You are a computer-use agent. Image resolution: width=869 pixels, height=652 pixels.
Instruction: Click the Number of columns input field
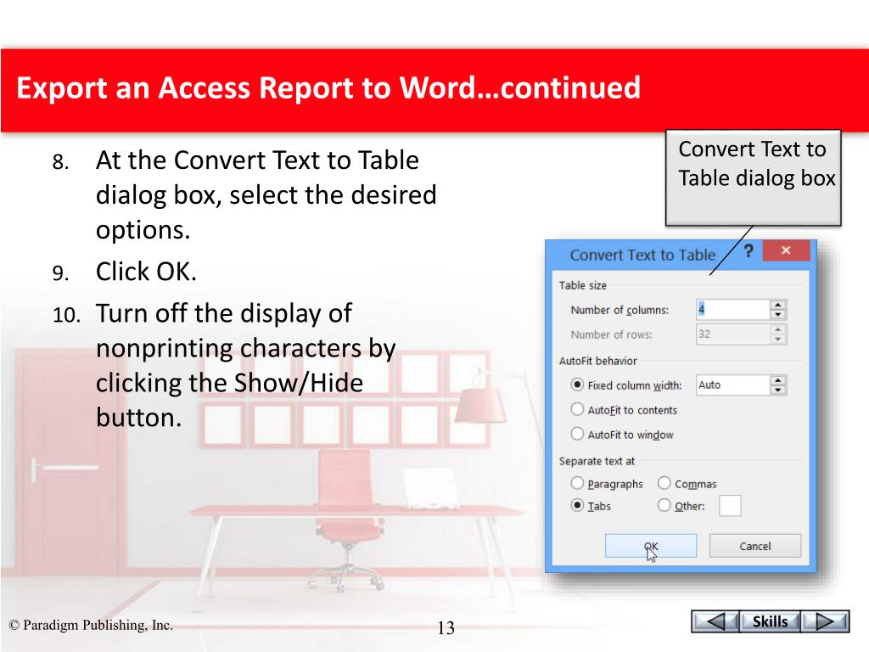coord(732,309)
